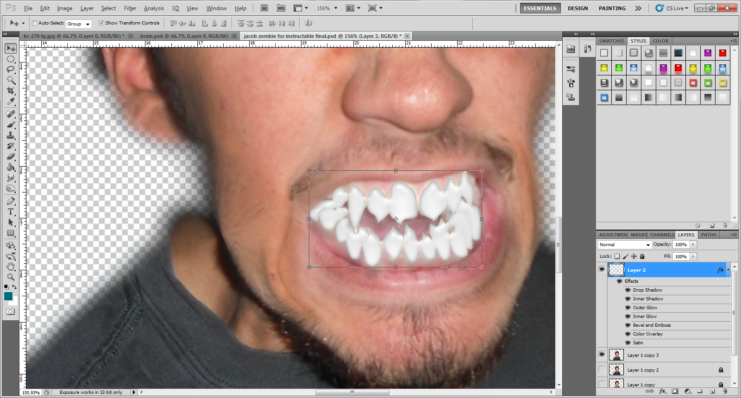Launch Adobe Bridge from the top bar
Viewport: 741px width, 398px height.
[x=264, y=8]
